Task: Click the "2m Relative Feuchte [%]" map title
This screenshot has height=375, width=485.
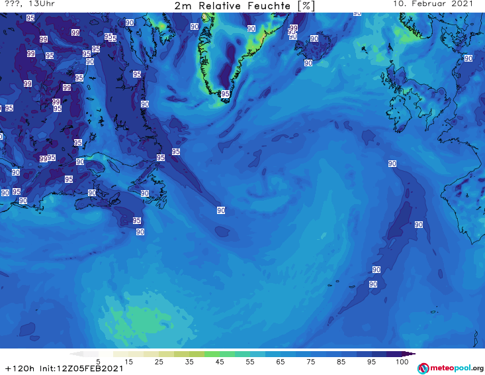Action: pyautogui.click(x=244, y=6)
